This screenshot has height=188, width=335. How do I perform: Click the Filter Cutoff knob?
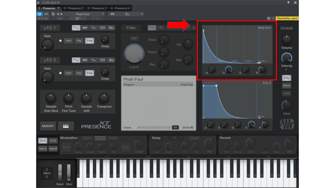click(x=134, y=54)
